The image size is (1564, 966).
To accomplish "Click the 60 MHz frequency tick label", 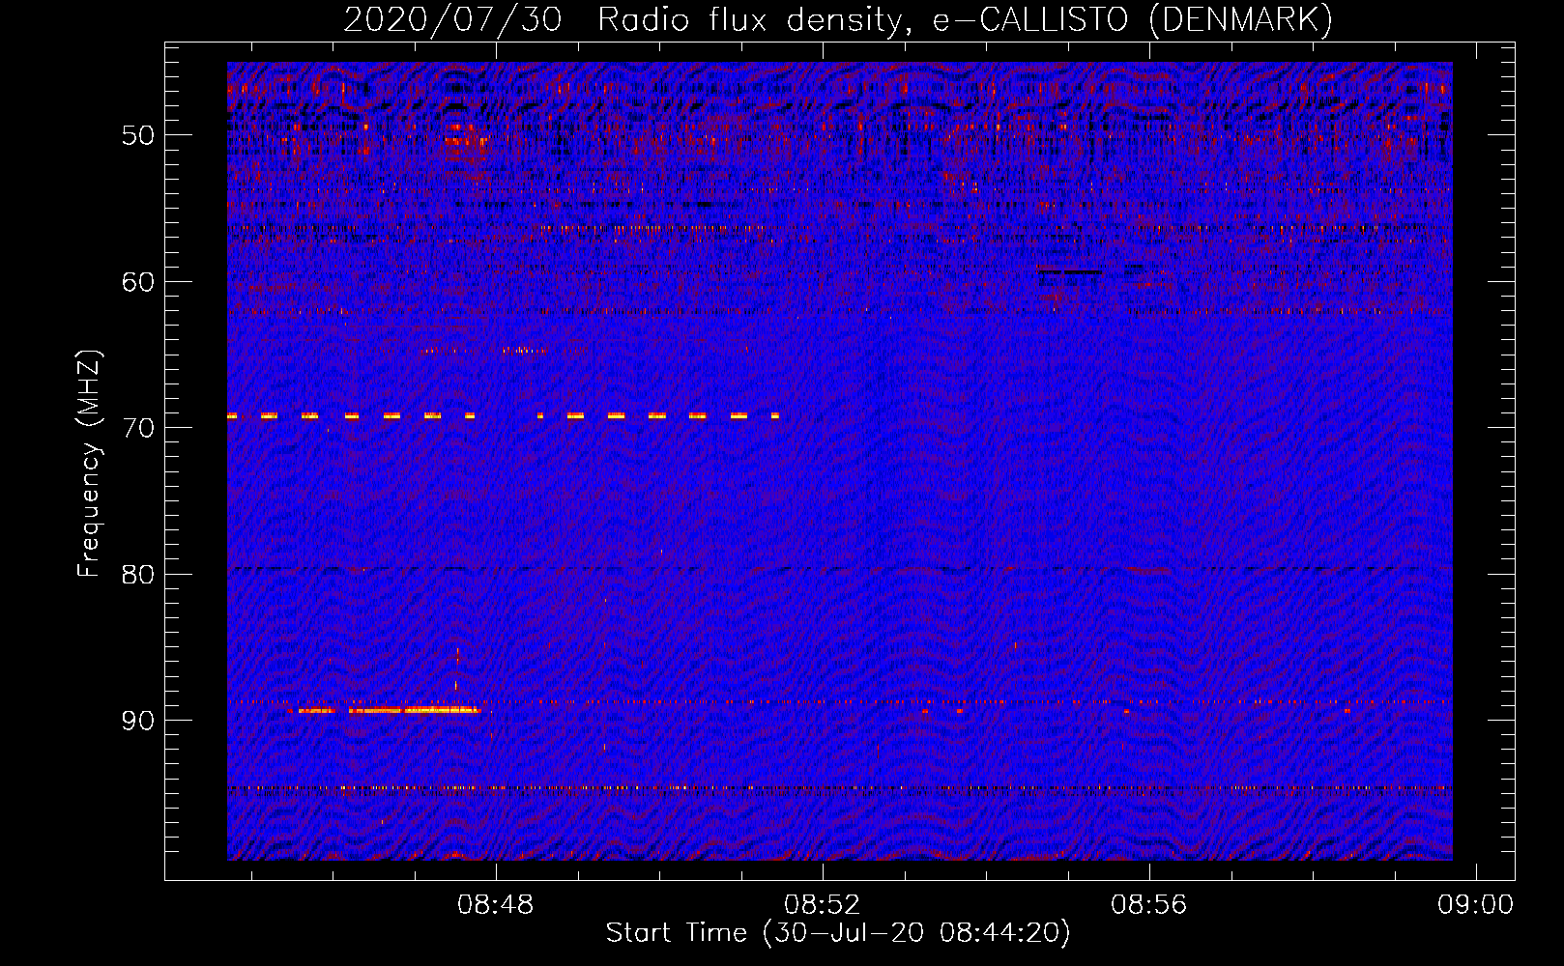I will pyautogui.click(x=138, y=282).
